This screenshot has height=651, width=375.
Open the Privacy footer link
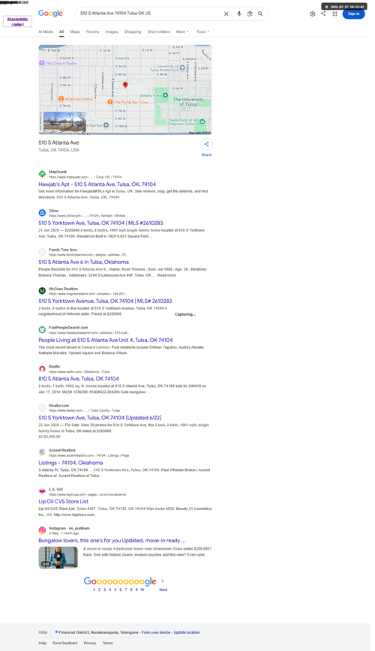click(x=90, y=643)
